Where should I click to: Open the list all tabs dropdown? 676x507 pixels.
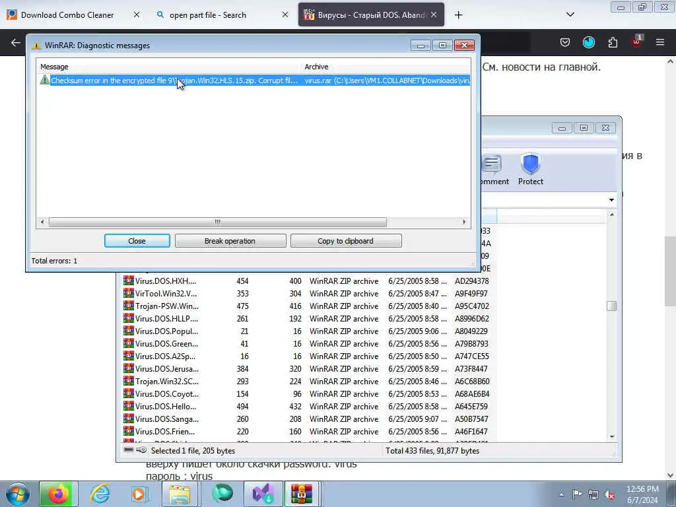(570, 15)
